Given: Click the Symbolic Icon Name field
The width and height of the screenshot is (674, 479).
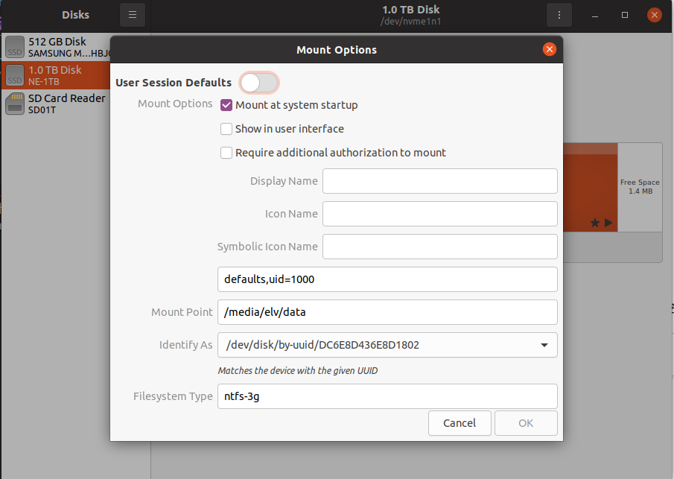Looking at the screenshot, I should [x=439, y=247].
